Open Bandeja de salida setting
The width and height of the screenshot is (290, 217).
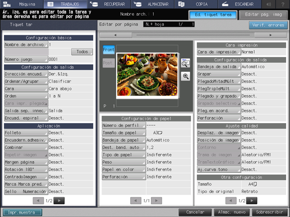click(219, 67)
